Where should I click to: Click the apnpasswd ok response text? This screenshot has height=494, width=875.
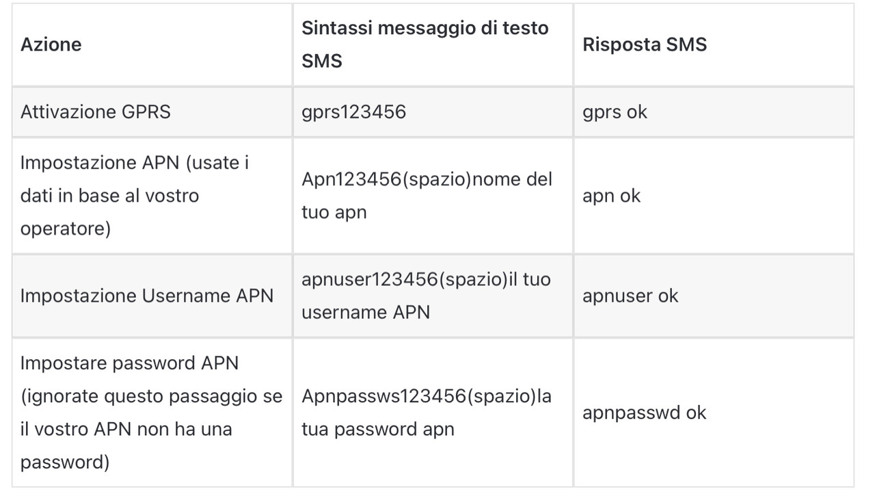[644, 413]
